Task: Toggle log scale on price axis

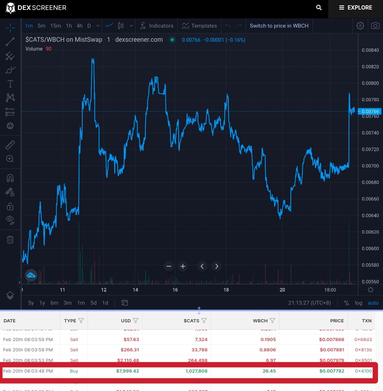Action: point(359,303)
